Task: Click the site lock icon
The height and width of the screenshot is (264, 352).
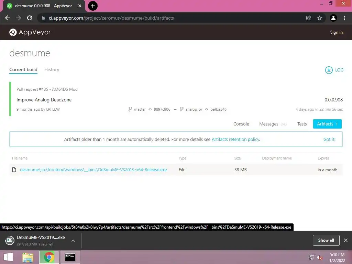Action: tap(43, 18)
